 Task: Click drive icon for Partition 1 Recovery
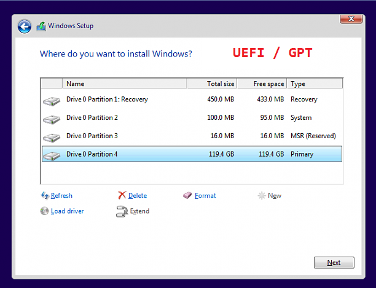click(51, 100)
